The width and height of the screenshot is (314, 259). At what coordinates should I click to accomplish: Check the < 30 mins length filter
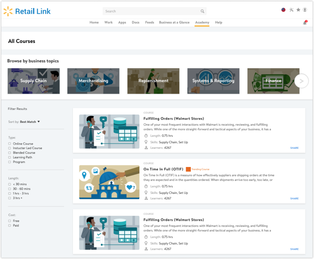point(9,184)
